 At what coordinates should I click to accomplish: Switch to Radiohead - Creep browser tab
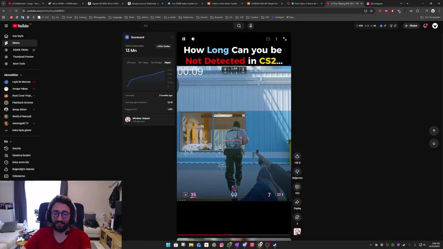coord(26,3)
